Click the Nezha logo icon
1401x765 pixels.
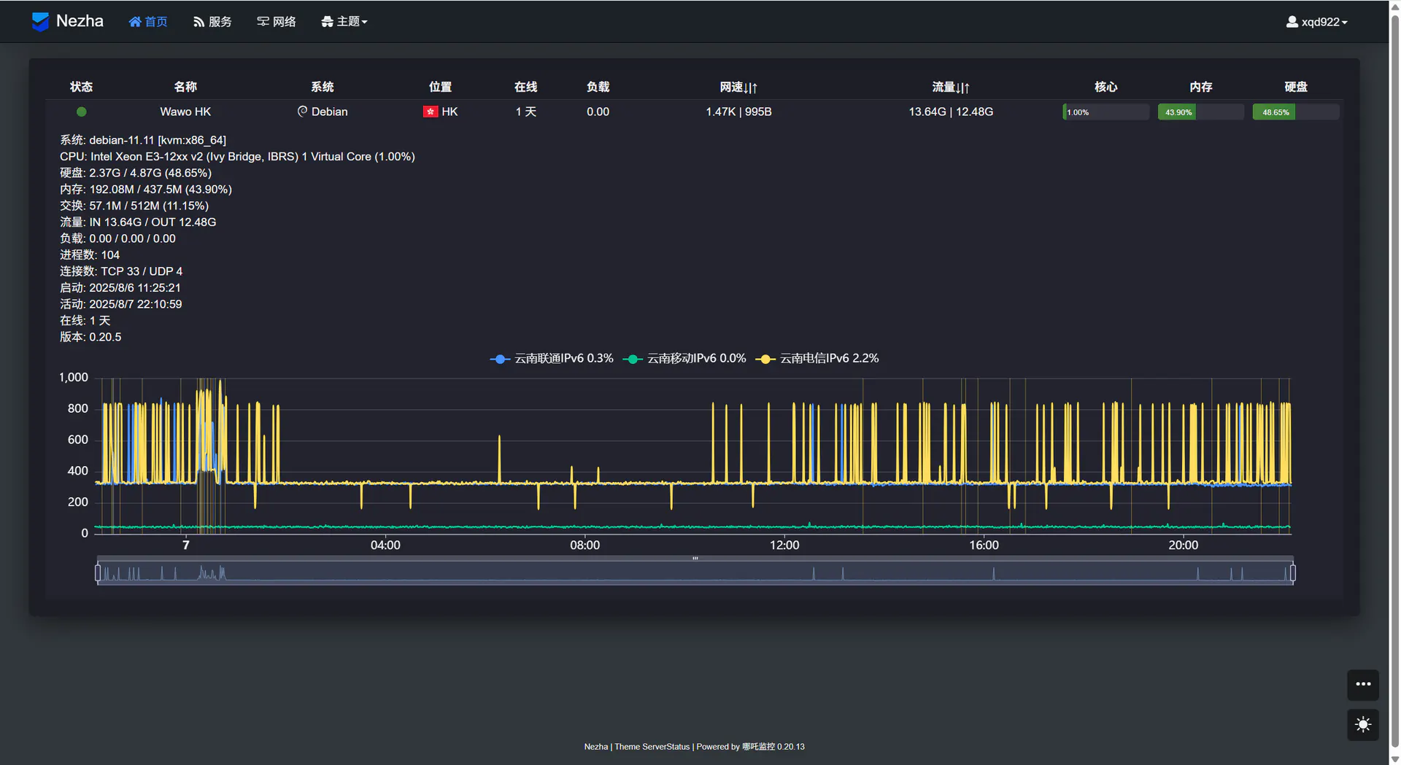click(x=40, y=22)
